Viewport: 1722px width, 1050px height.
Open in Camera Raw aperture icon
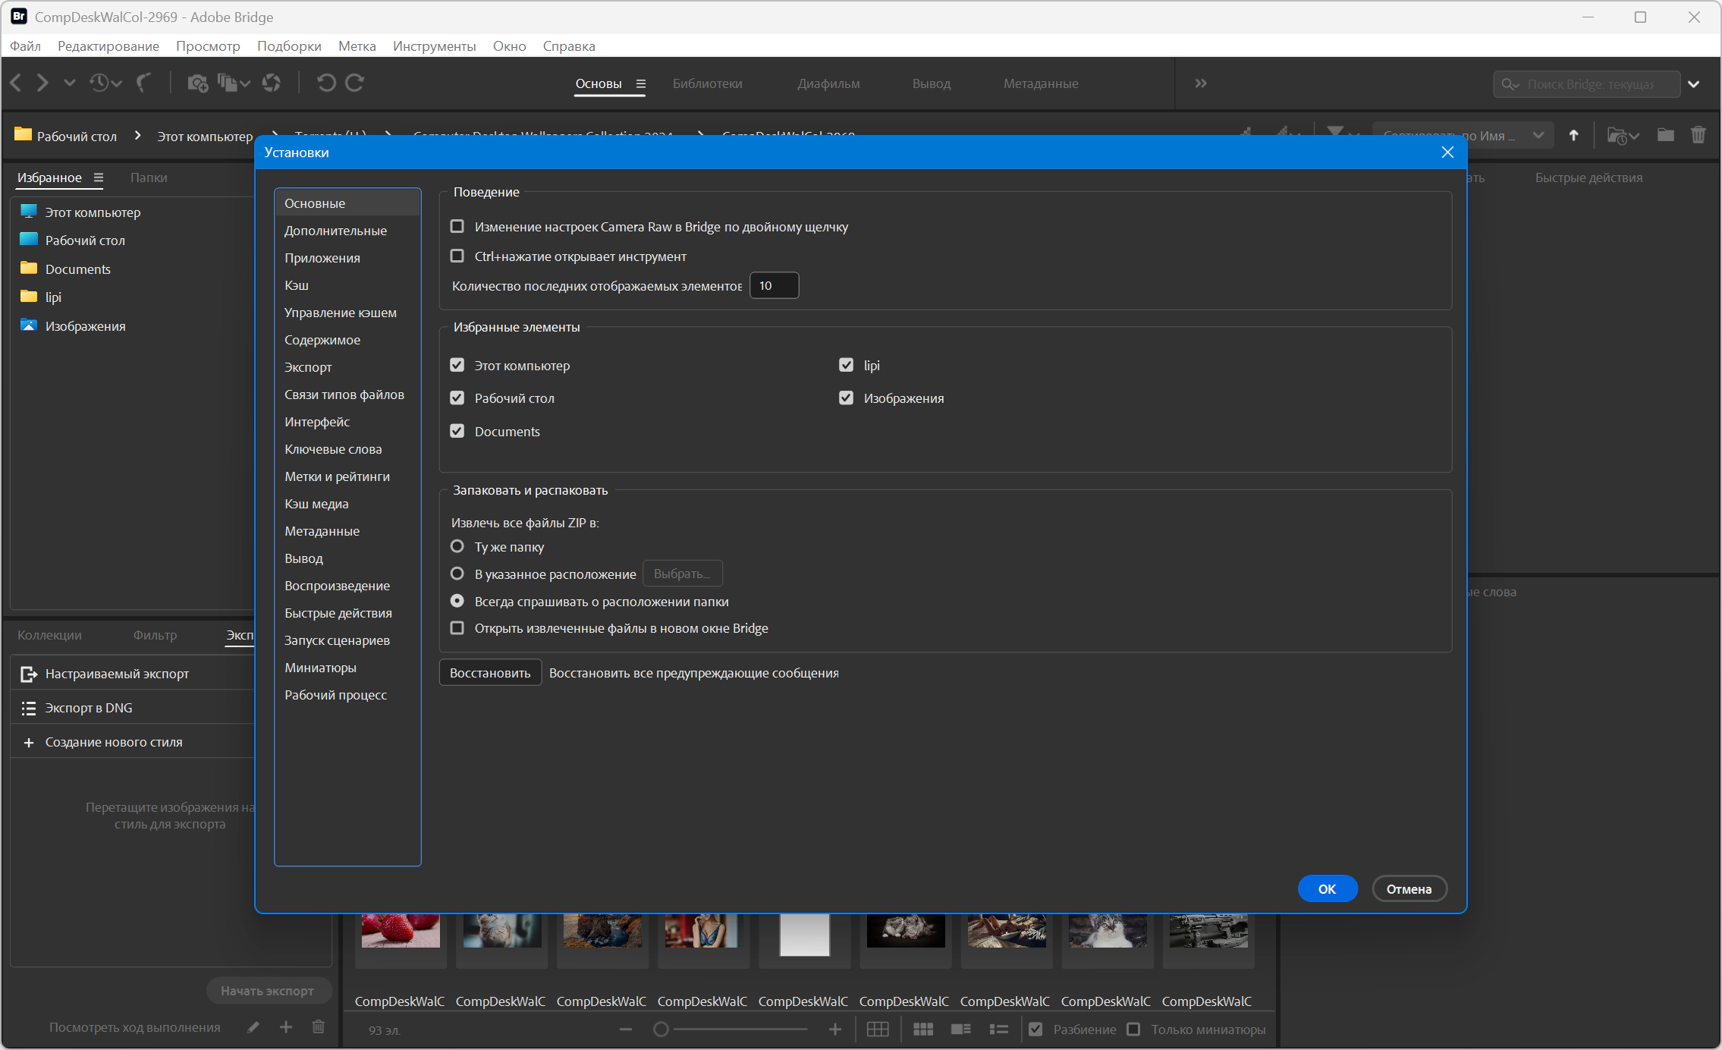click(271, 83)
